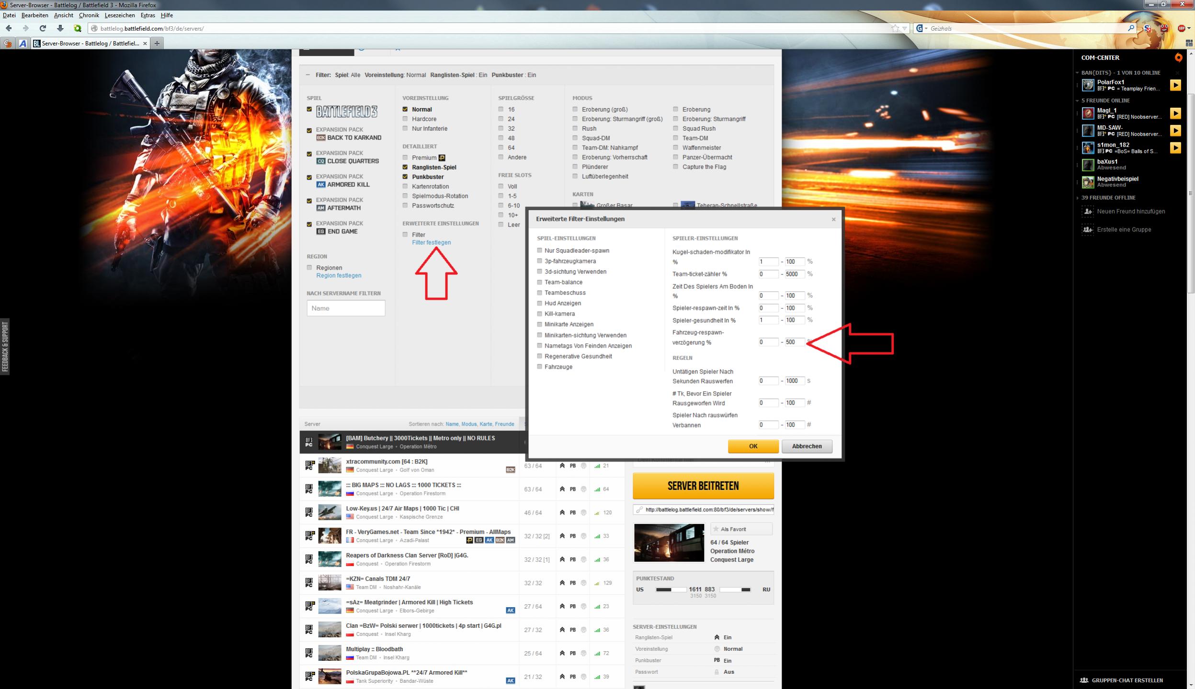Join PolarFox1's game via yellow play button
The image size is (1195, 689).
1175,85
